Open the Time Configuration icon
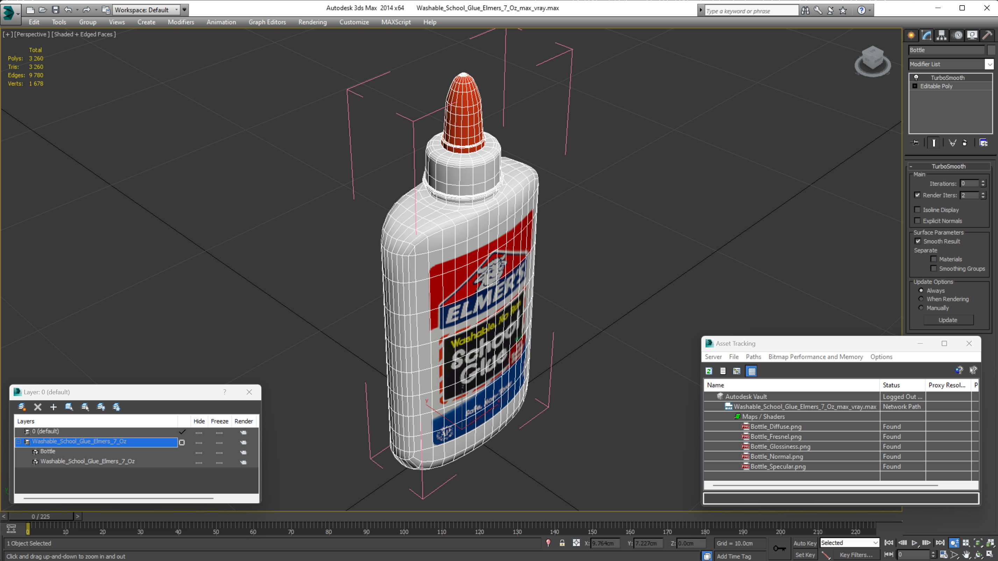The width and height of the screenshot is (998, 561). tap(944, 554)
